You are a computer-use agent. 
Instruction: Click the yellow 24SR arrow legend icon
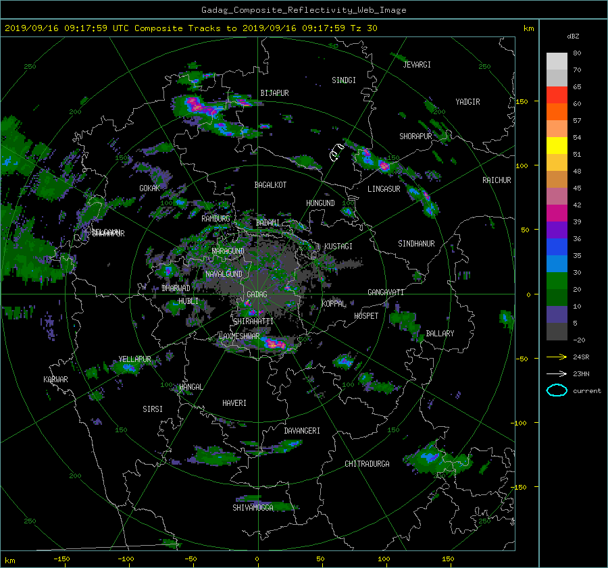point(557,357)
